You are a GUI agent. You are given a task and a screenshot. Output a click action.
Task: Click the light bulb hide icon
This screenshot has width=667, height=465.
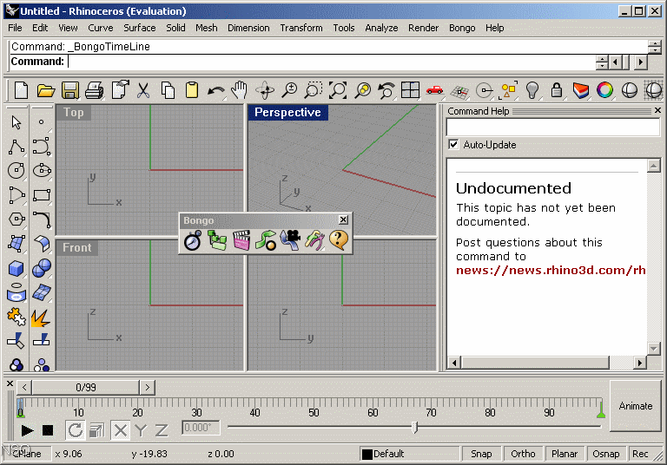point(532,90)
